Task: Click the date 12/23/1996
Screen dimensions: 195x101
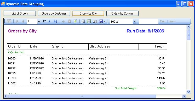Action: tap(37, 63)
